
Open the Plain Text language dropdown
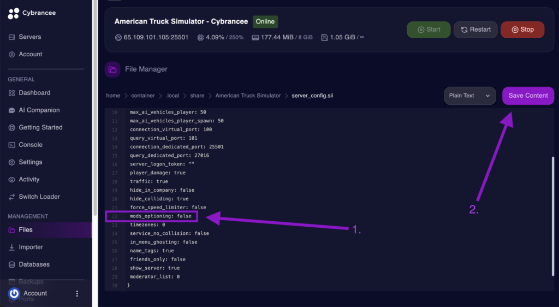[469, 96]
